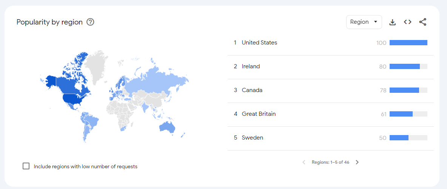Click the United States popularity bar
Viewport: 447px width, 189px height.
[x=408, y=43]
